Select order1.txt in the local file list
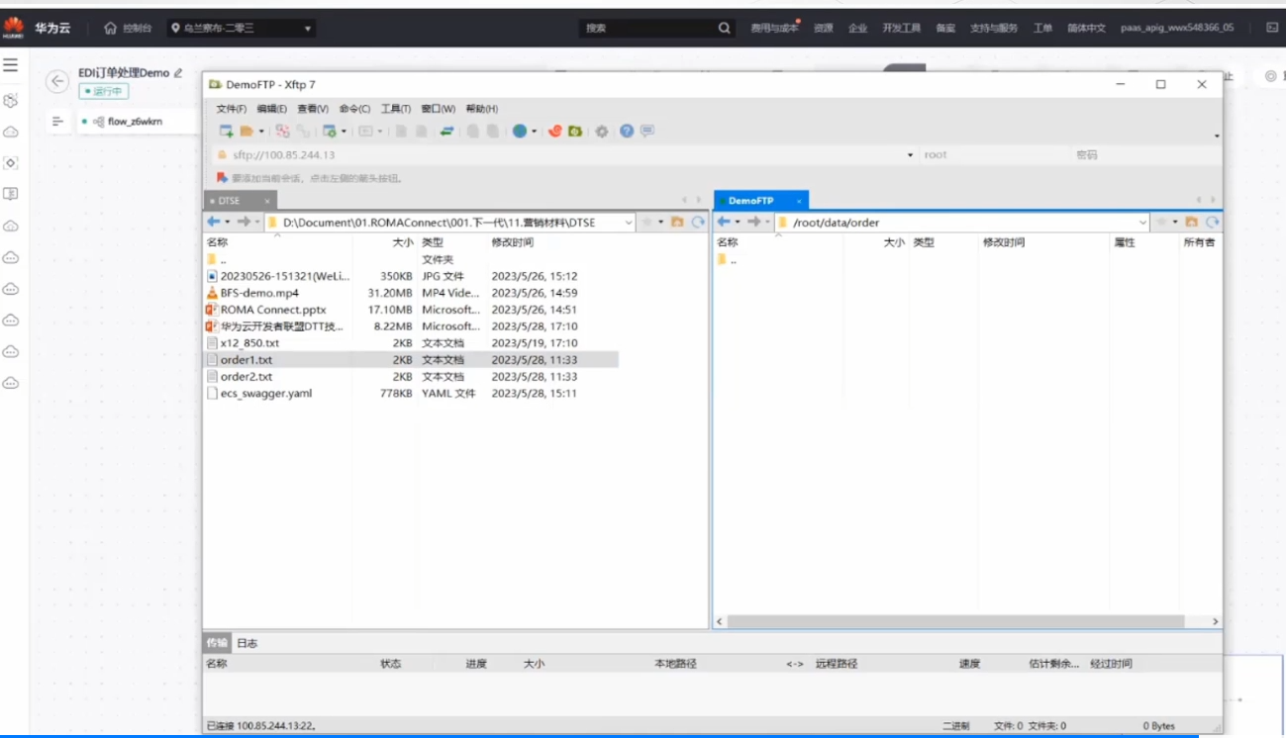This screenshot has height=738, width=1286. (411, 360)
